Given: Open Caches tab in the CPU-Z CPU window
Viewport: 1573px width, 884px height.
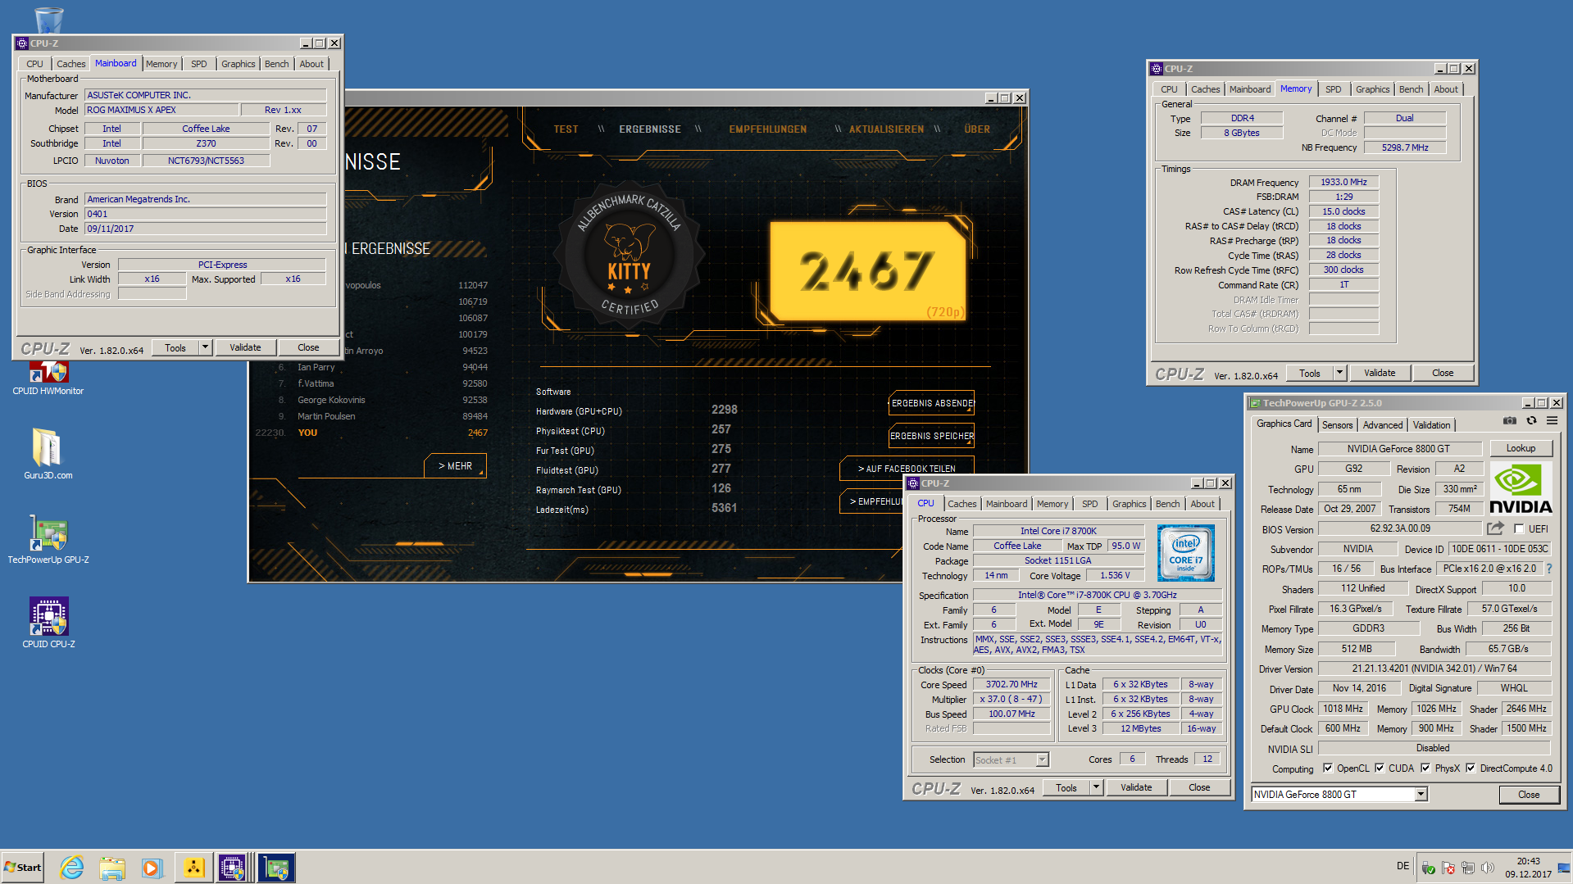Looking at the screenshot, I should [962, 504].
